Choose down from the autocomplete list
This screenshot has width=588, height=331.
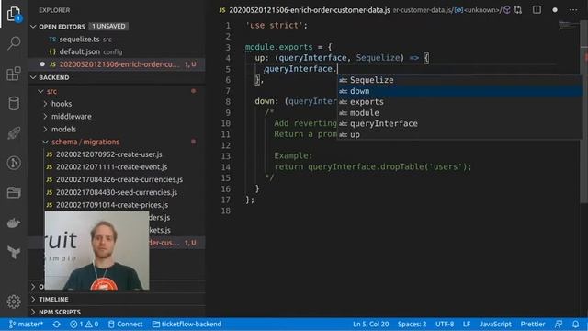point(459,91)
